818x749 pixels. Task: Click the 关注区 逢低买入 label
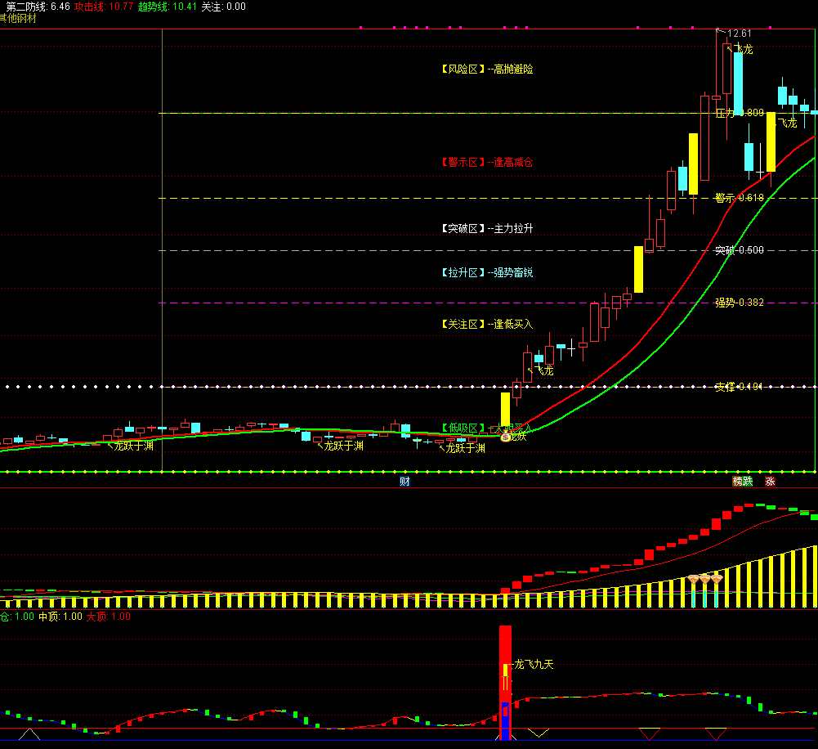pos(486,325)
